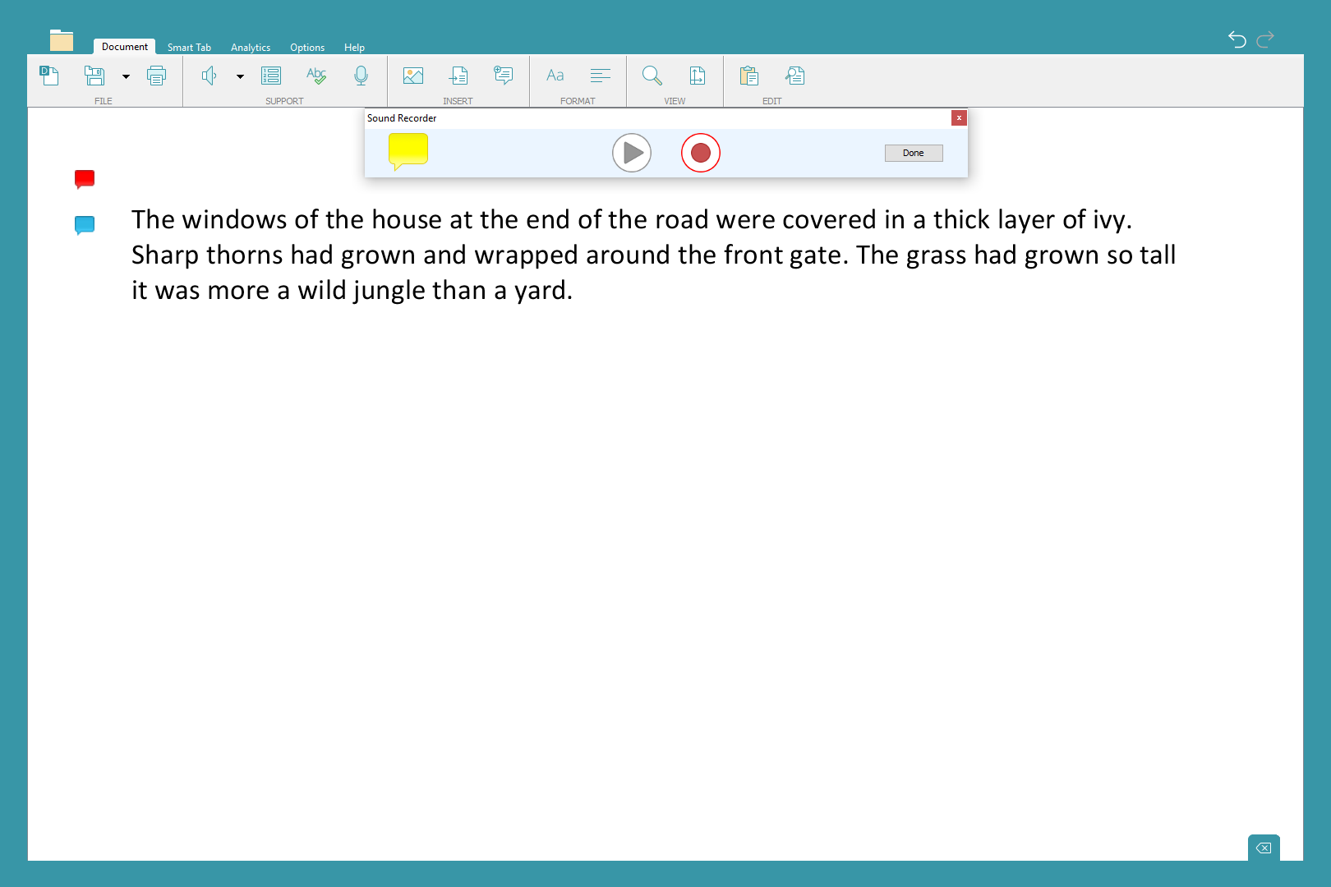The image size is (1331, 887).
Task: Expand the save options dropdown arrow
Action: click(126, 77)
